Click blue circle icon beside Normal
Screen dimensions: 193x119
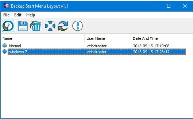(5, 46)
